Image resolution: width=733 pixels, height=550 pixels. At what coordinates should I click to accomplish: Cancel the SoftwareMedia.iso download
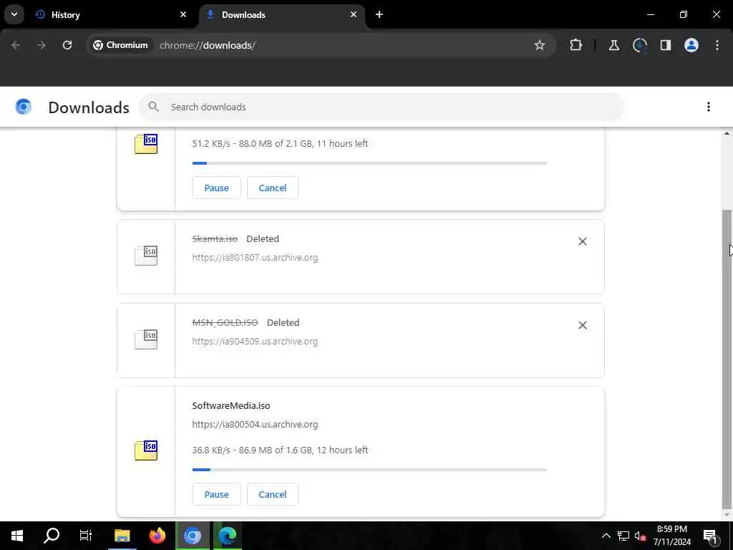(273, 494)
